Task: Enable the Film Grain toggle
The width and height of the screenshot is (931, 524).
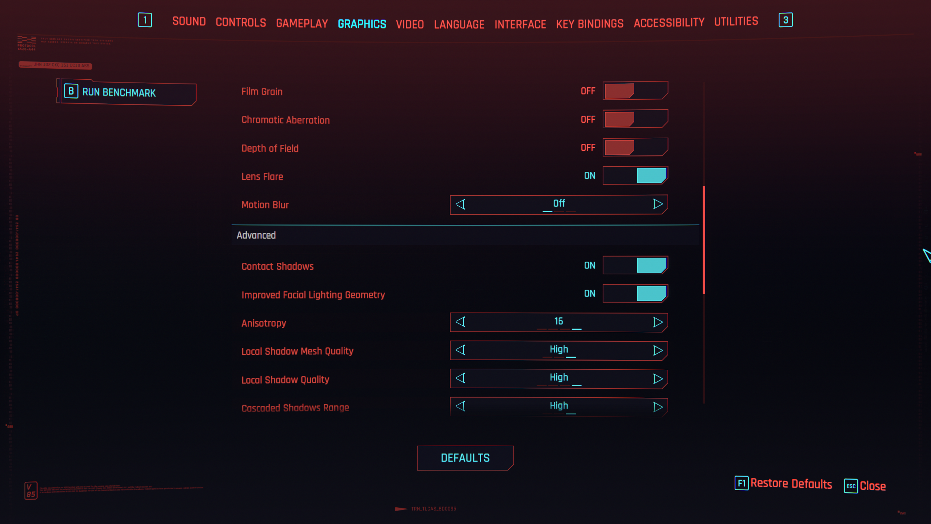Action: pyautogui.click(x=635, y=91)
